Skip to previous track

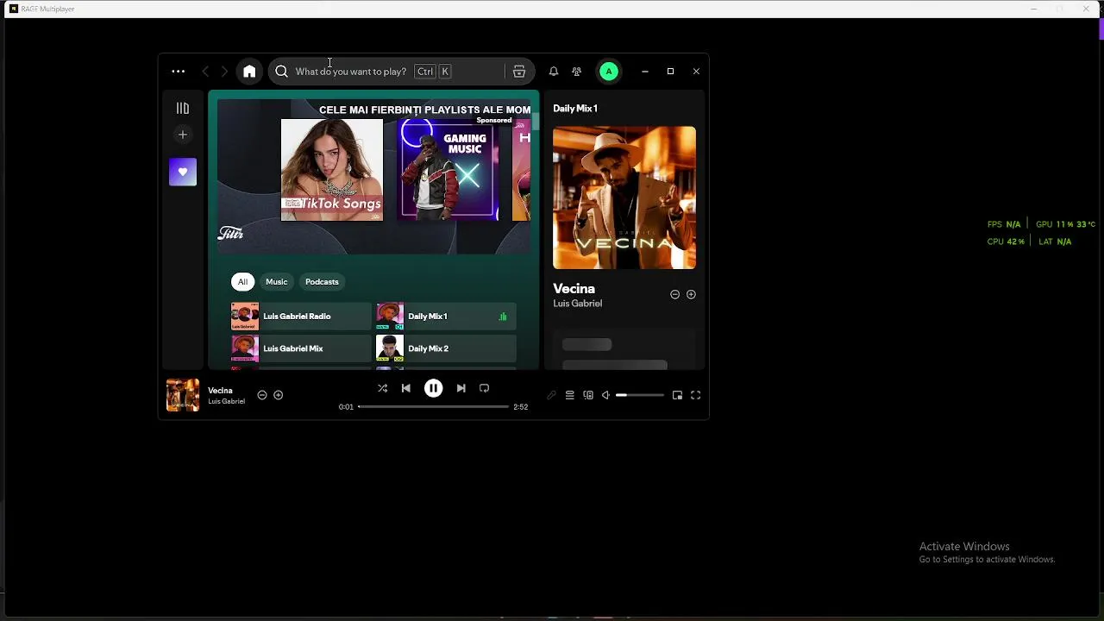point(405,388)
